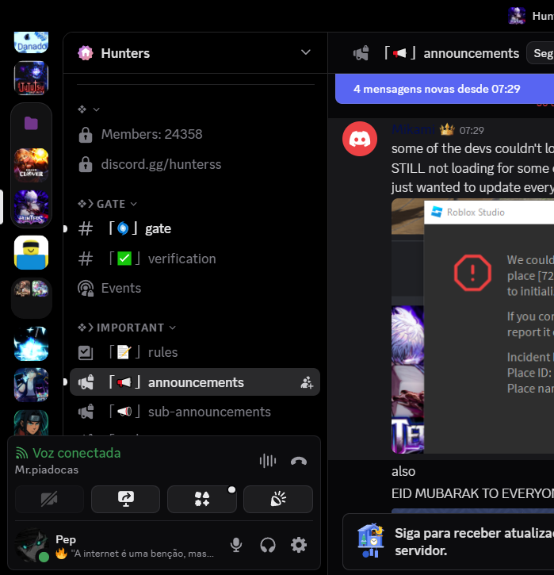This screenshot has height=575, width=554.
Task: Click the crown badge next to Mikami
Action: [447, 129]
